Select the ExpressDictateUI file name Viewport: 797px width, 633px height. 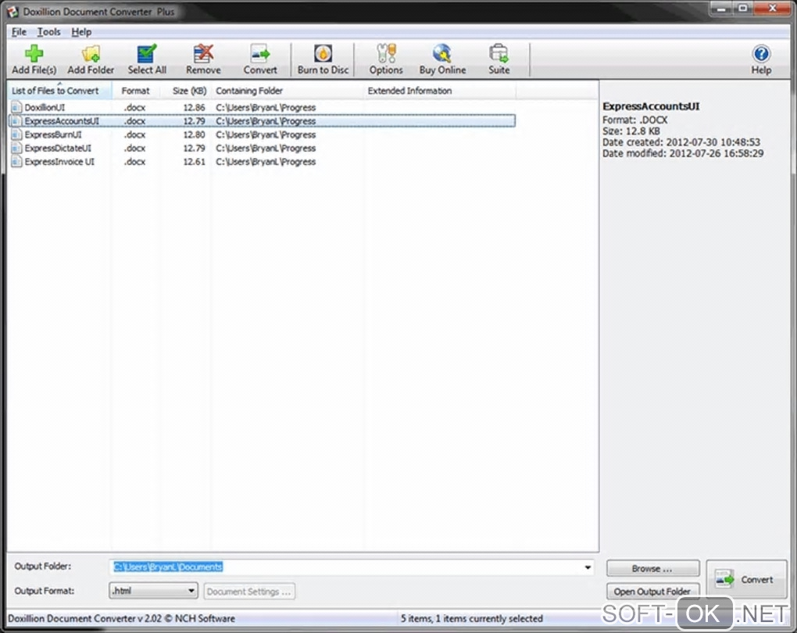(x=58, y=148)
